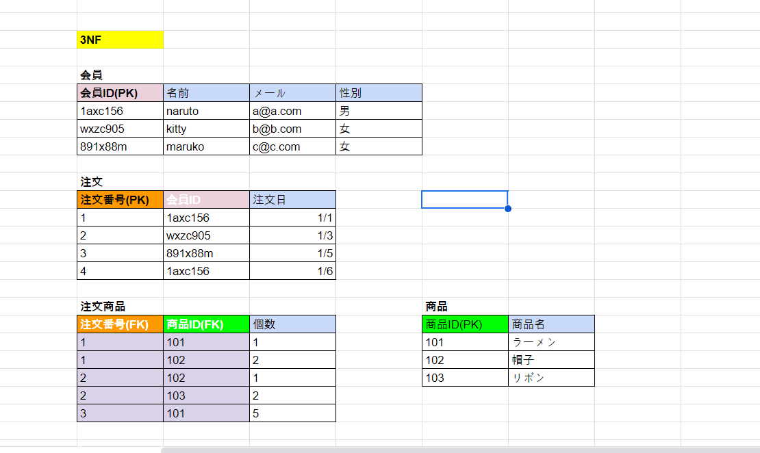Click 女 in the kitty row

[x=379, y=129]
